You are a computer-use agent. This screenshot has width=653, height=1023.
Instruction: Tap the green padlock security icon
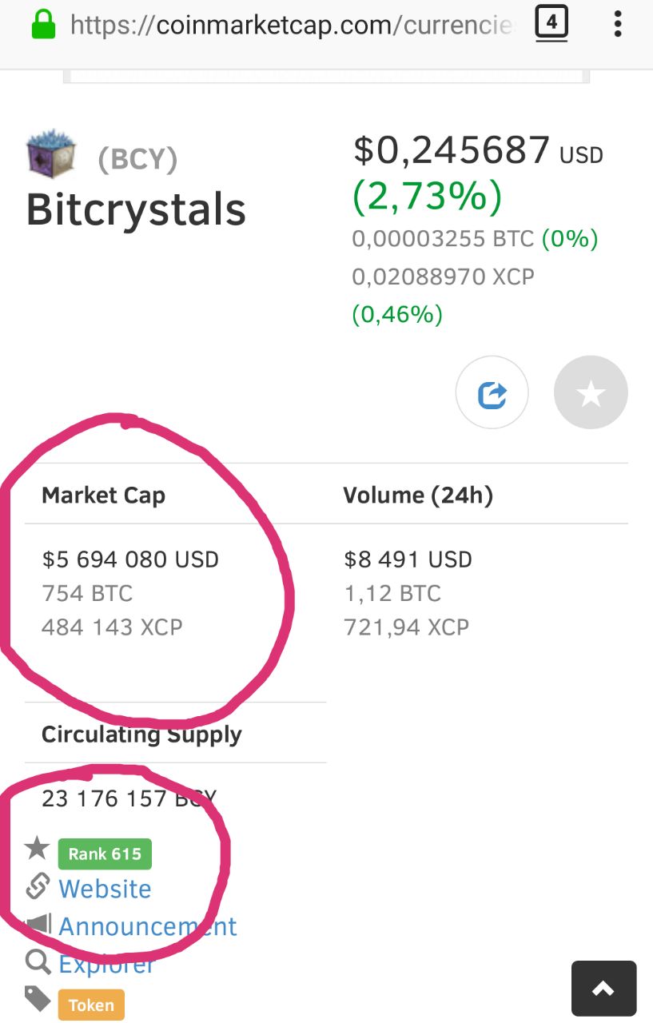coord(42,25)
